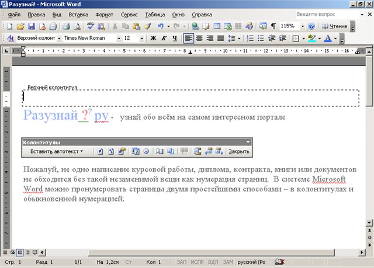Image resolution: width=374 pixels, height=268 pixels.
Task: Cut the selection with the scissors icon
Action: [115, 26]
